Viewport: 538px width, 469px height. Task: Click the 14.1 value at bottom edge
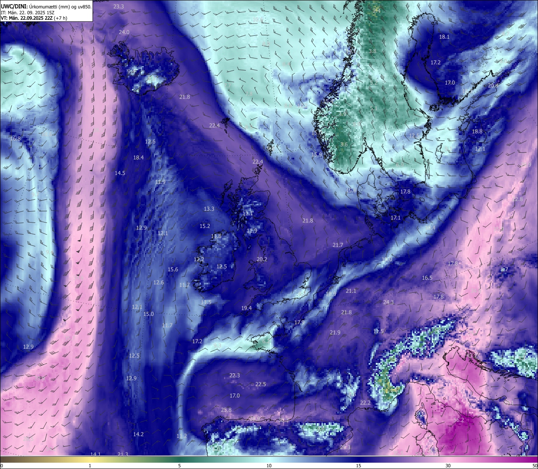click(x=95, y=454)
